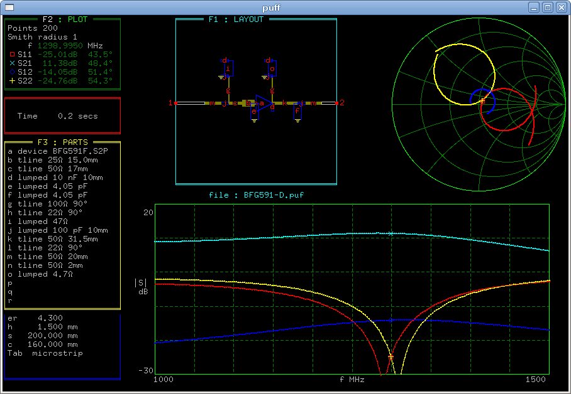Viewport: 571px width, 394px height.
Task: Click the 20 dB upper axis limit
Action: 148,213
